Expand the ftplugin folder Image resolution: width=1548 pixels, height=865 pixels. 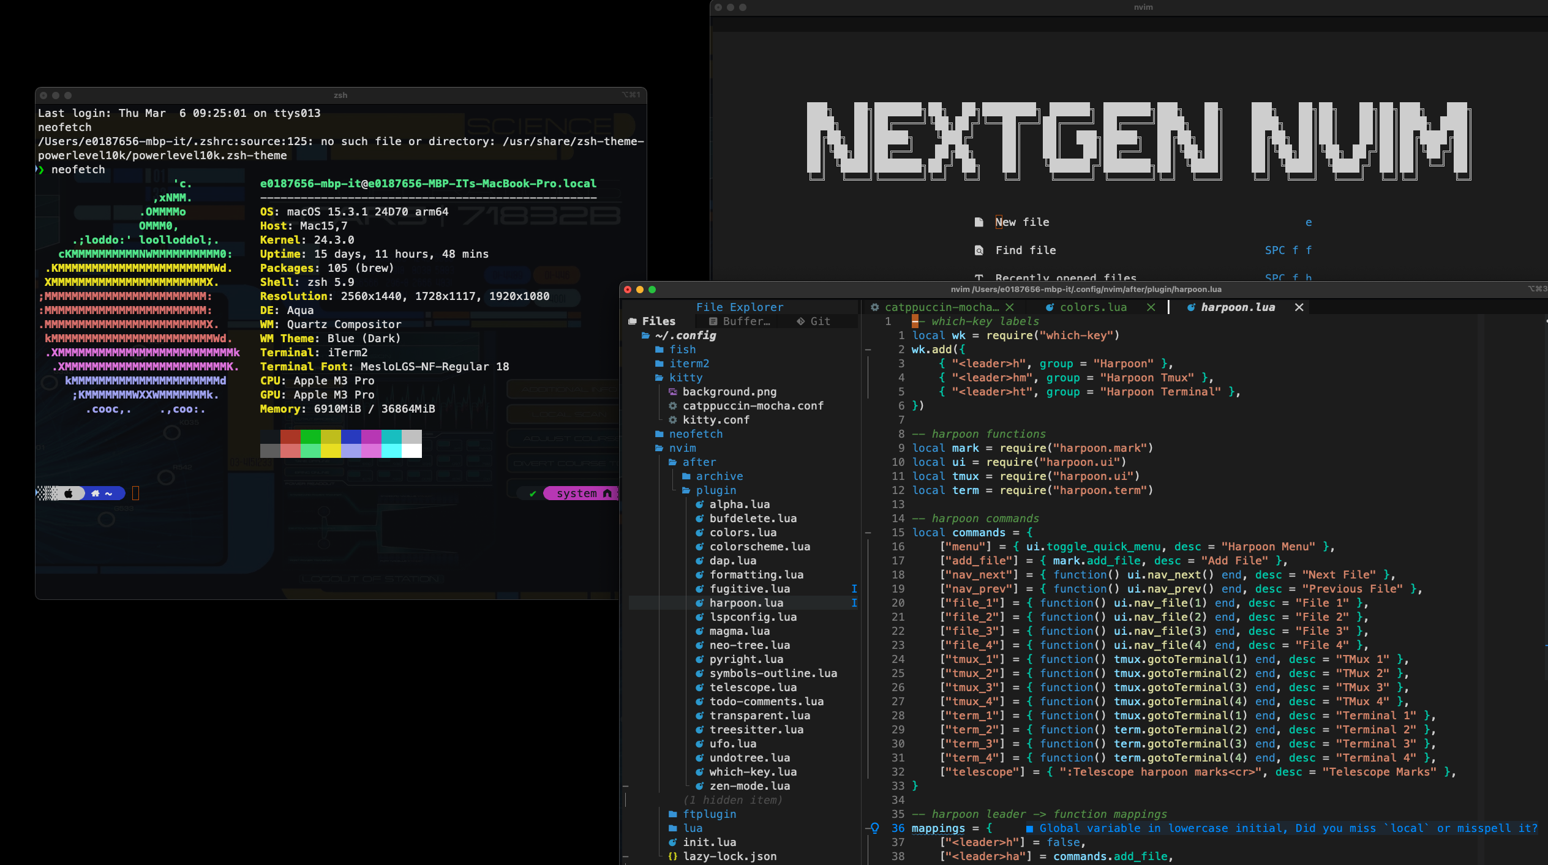tap(702, 814)
